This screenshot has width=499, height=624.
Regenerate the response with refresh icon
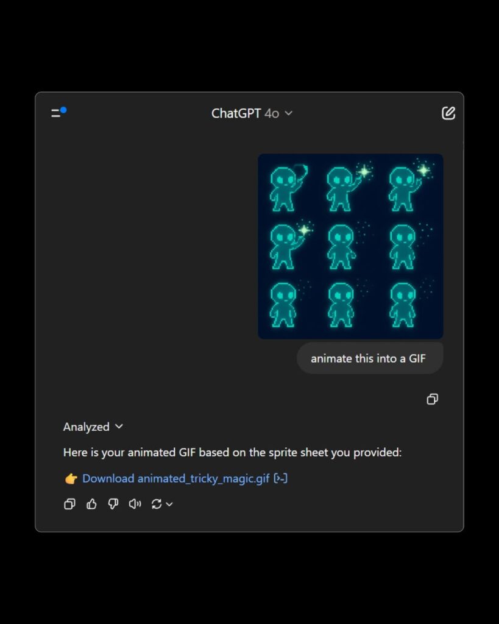(157, 504)
